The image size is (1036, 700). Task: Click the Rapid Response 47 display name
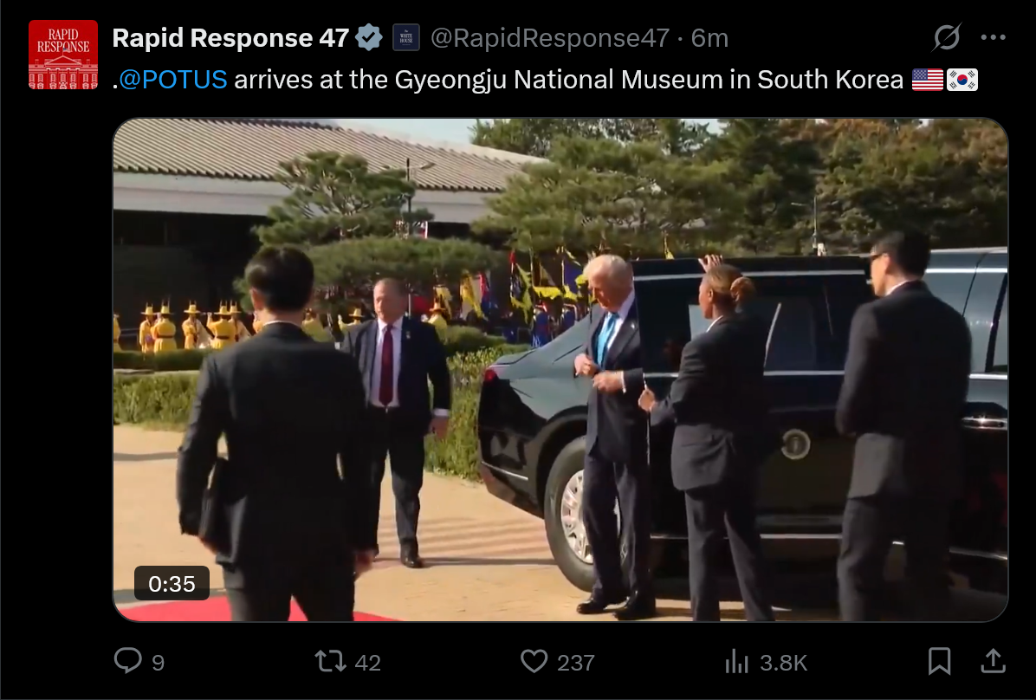[x=230, y=37]
